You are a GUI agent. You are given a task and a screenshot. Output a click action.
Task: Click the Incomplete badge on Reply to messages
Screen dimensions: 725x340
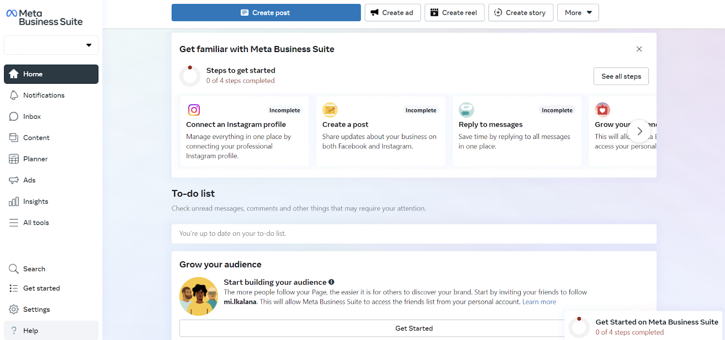[557, 110]
